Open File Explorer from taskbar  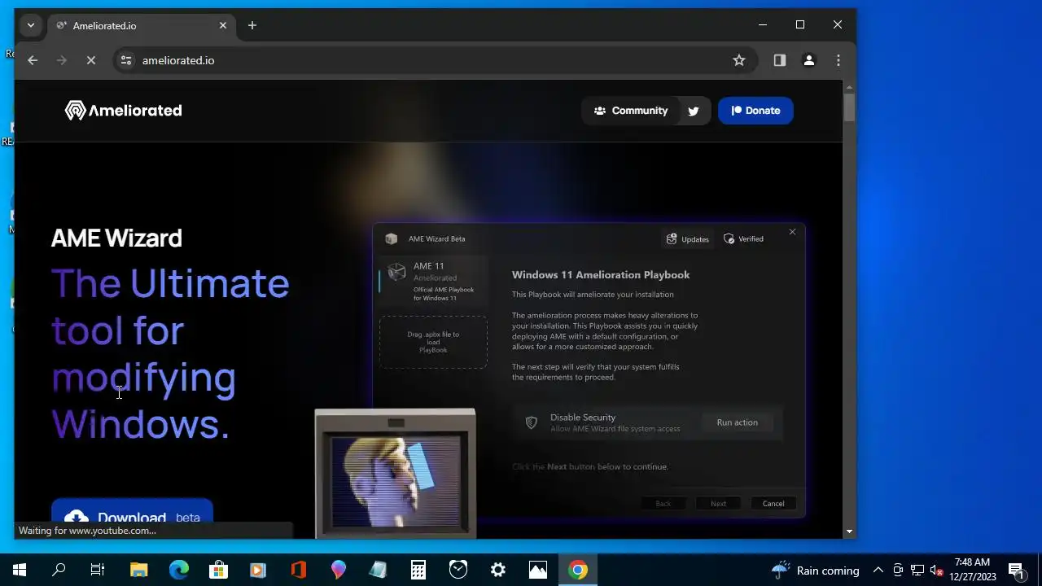[138, 570]
